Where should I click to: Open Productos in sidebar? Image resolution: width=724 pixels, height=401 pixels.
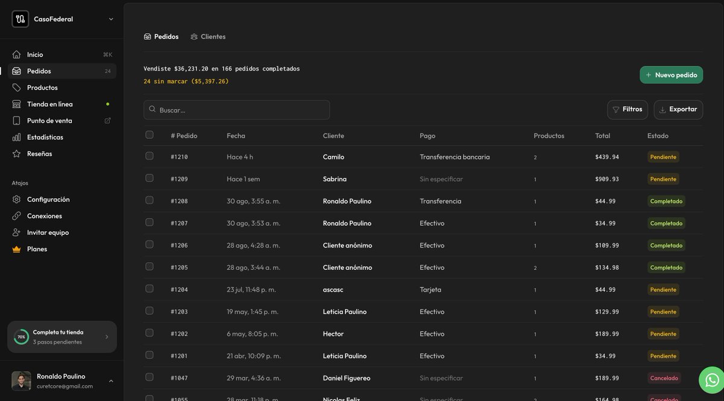[62, 88]
